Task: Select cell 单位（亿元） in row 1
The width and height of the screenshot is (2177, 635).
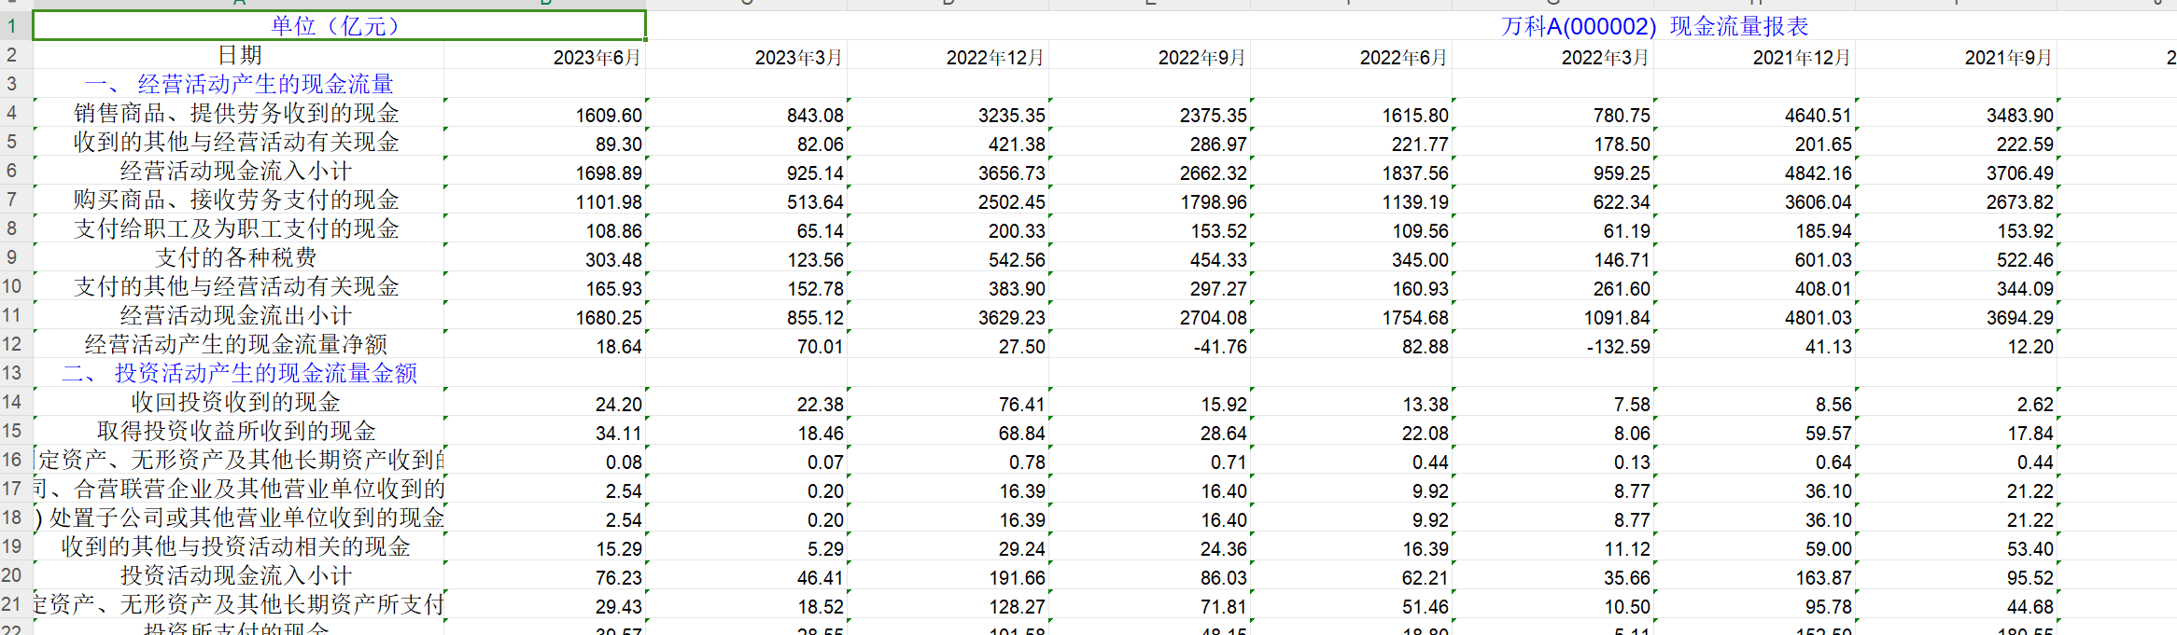Action: coord(339,26)
